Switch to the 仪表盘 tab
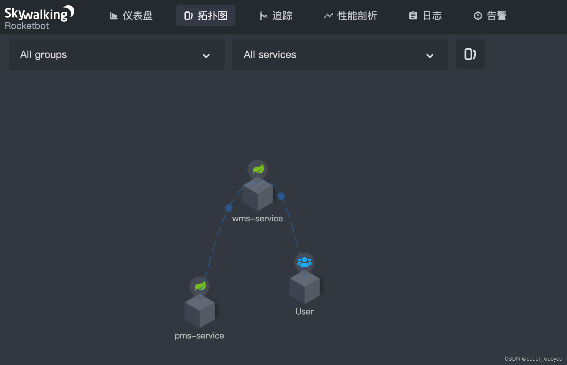 (131, 15)
